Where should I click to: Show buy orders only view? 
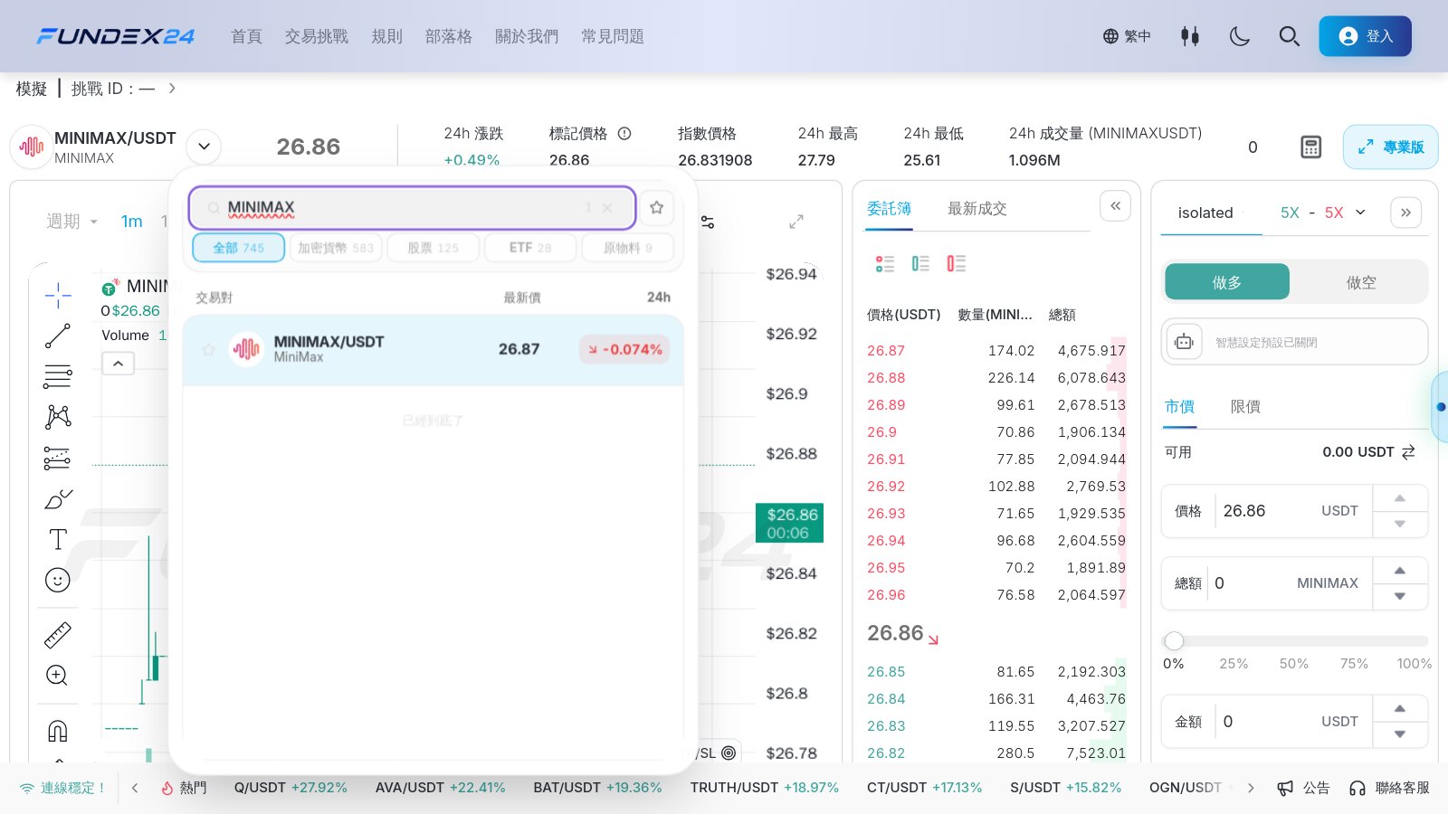920,263
